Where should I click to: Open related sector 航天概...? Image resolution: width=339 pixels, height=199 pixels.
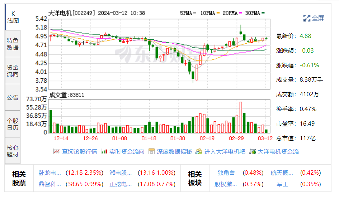[282, 173]
